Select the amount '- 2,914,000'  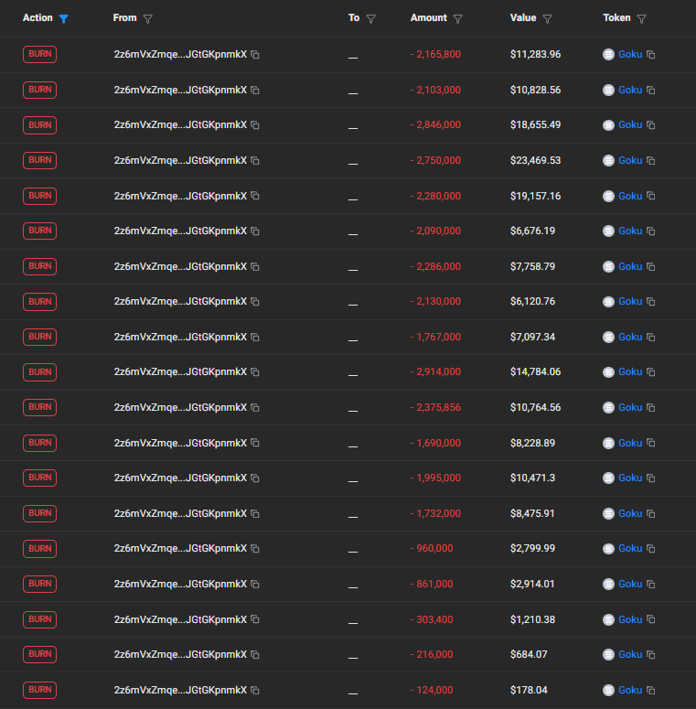[435, 371]
